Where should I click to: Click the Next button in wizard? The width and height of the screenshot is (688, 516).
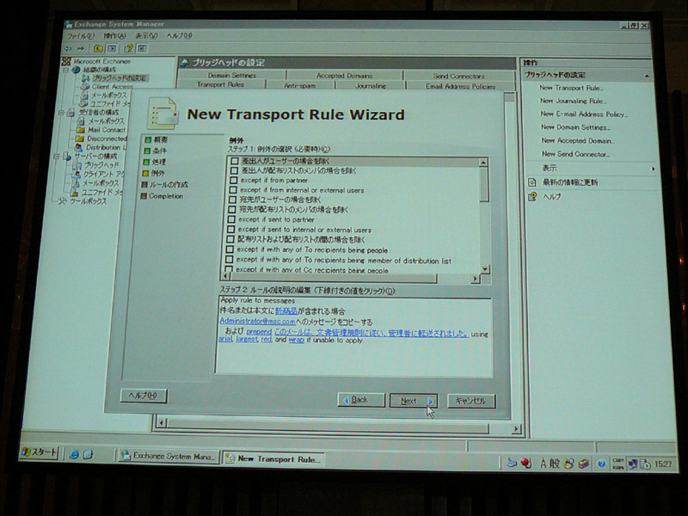414,401
